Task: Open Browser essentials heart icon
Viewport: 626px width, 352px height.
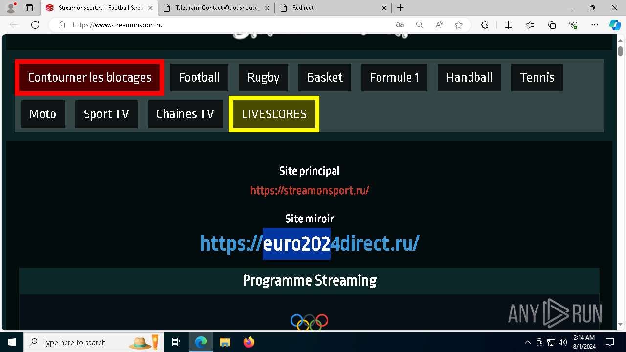Action: pyautogui.click(x=573, y=25)
